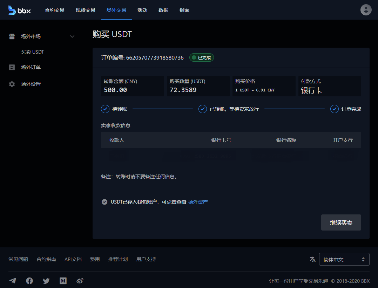
Task: Click the 备注 transfer note text
Action: click(139, 177)
